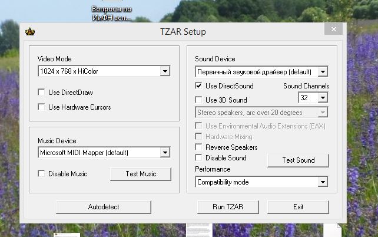This screenshot has height=237, width=378.
Task: Open the Sound Device dropdown list
Action: click(322, 72)
